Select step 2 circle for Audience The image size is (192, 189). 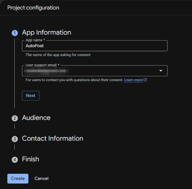[15, 118]
